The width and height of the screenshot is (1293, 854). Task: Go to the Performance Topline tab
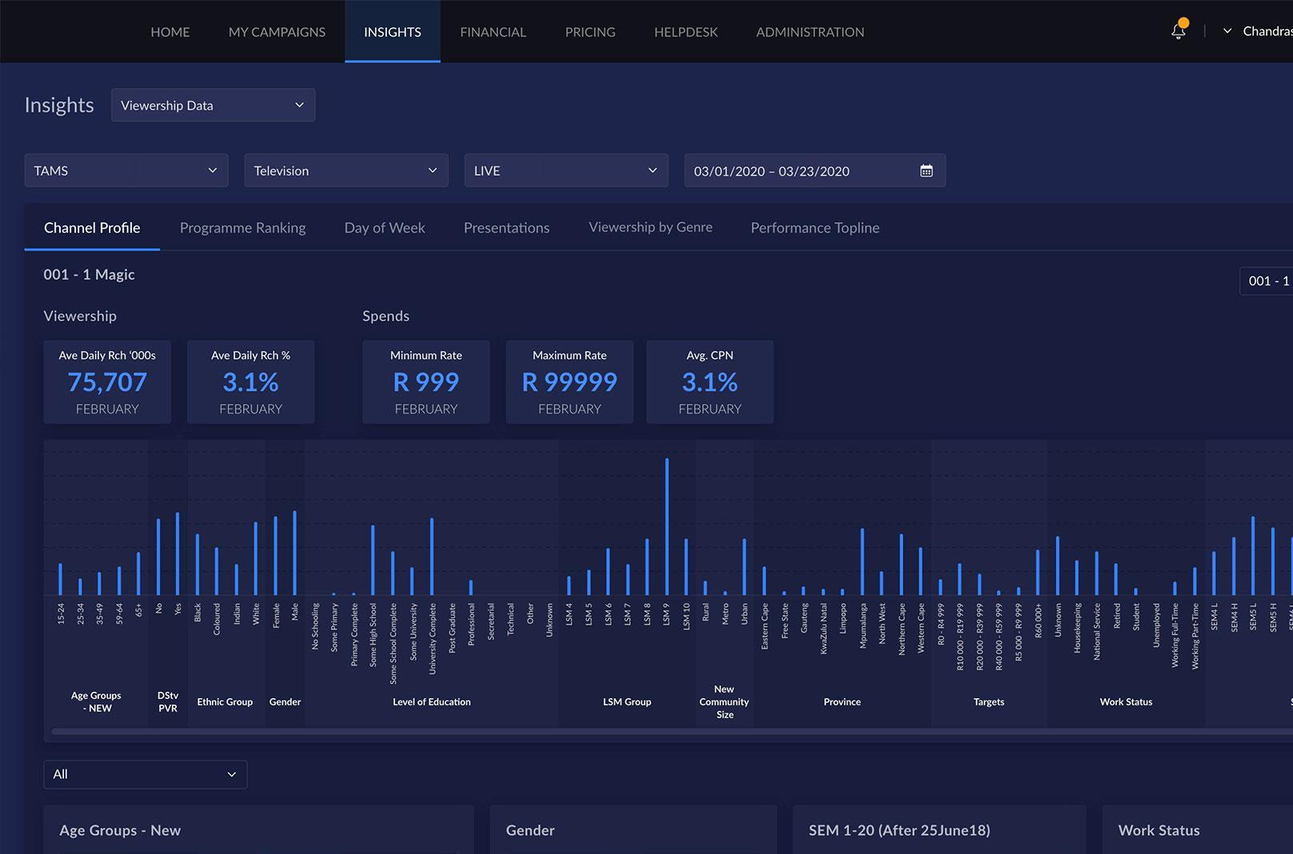[x=815, y=228]
